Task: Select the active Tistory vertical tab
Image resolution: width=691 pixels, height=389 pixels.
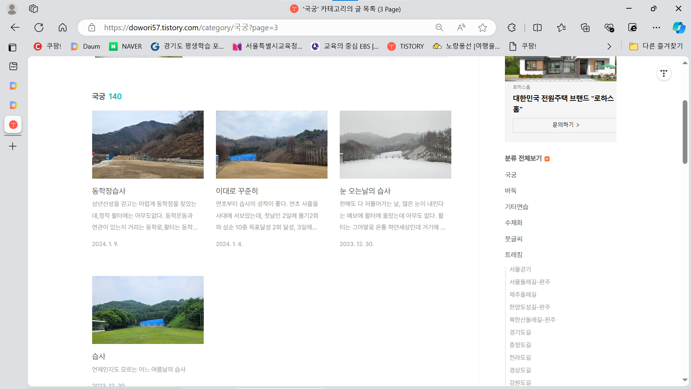Action: coord(13,125)
